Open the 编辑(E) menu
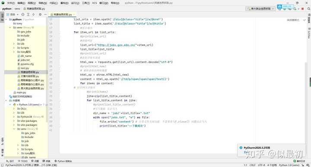311x167 pixels. coord(21,3)
